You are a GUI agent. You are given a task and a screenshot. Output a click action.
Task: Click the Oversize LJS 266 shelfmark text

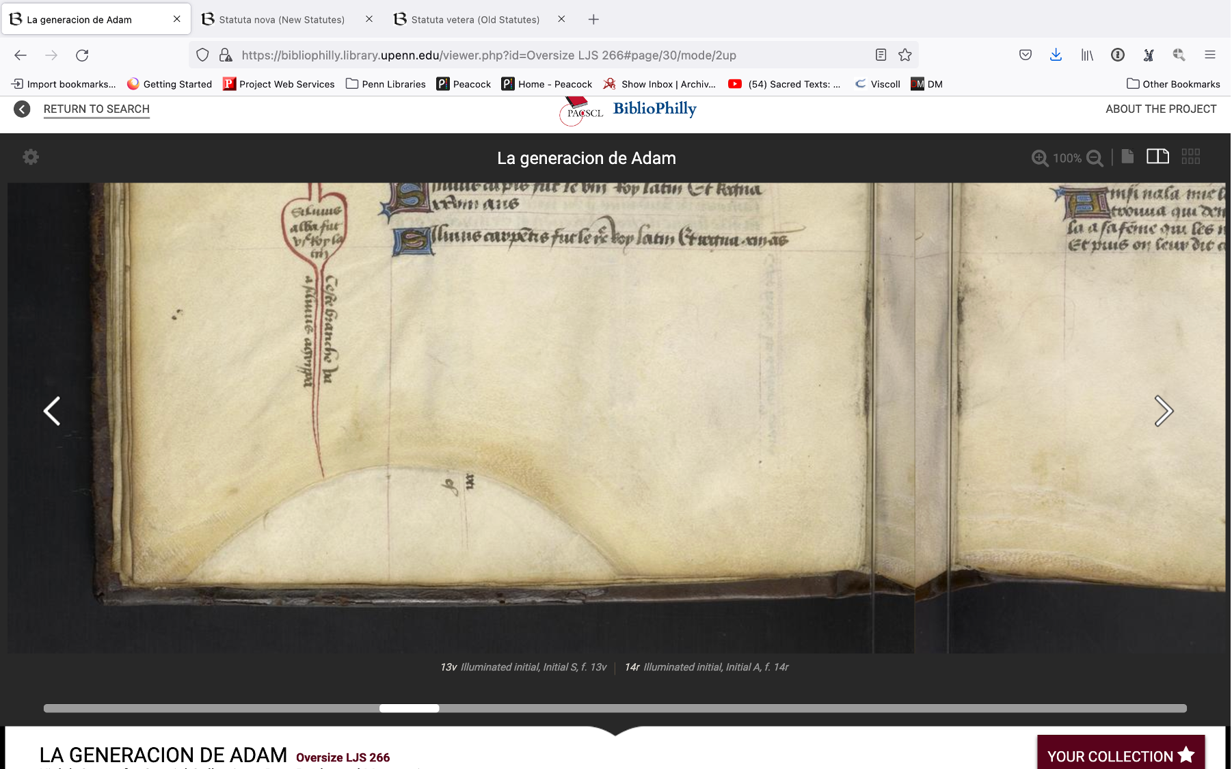click(343, 757)
